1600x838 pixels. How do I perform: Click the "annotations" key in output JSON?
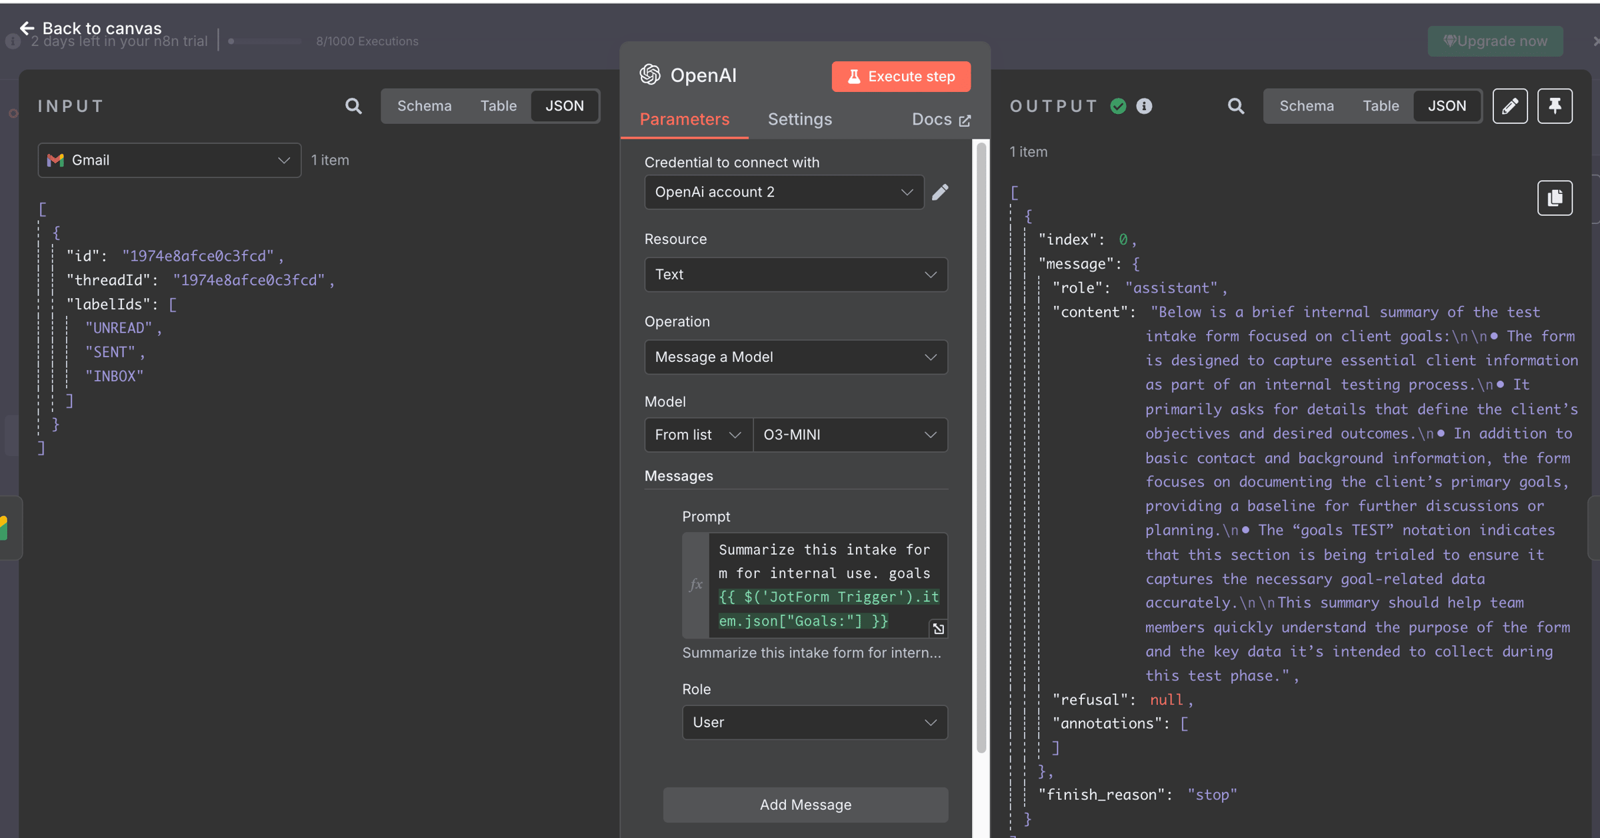click(1107, 723)
